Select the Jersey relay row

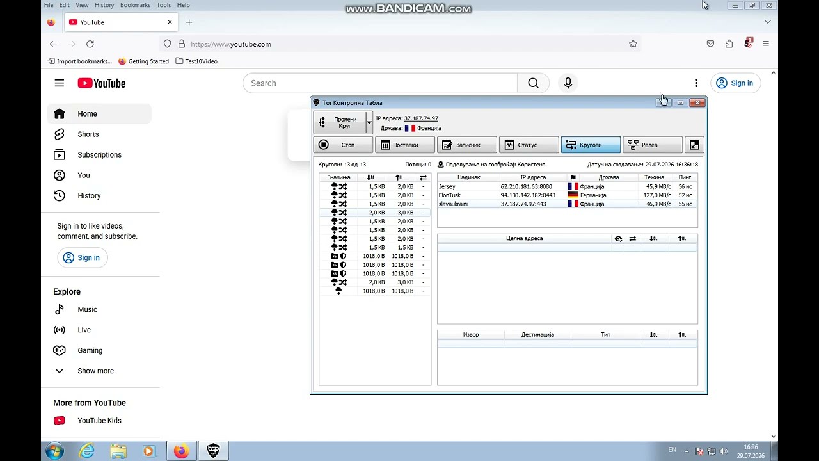point(567,186)
